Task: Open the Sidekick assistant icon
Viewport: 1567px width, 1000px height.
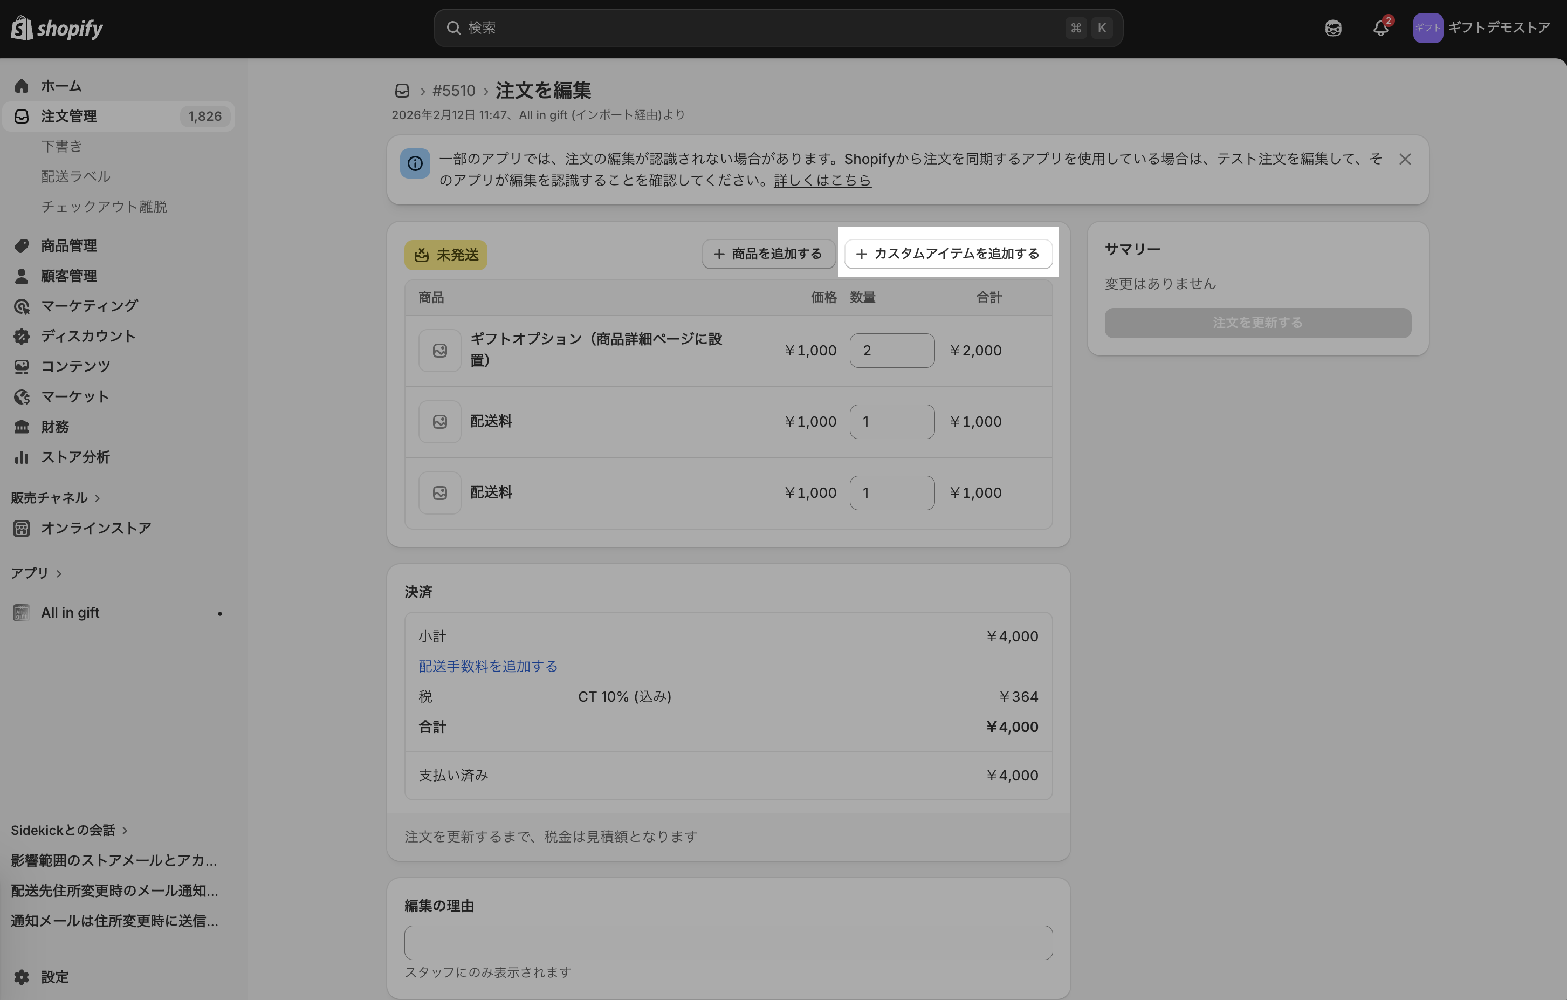Action: (x=1333, y=28)
